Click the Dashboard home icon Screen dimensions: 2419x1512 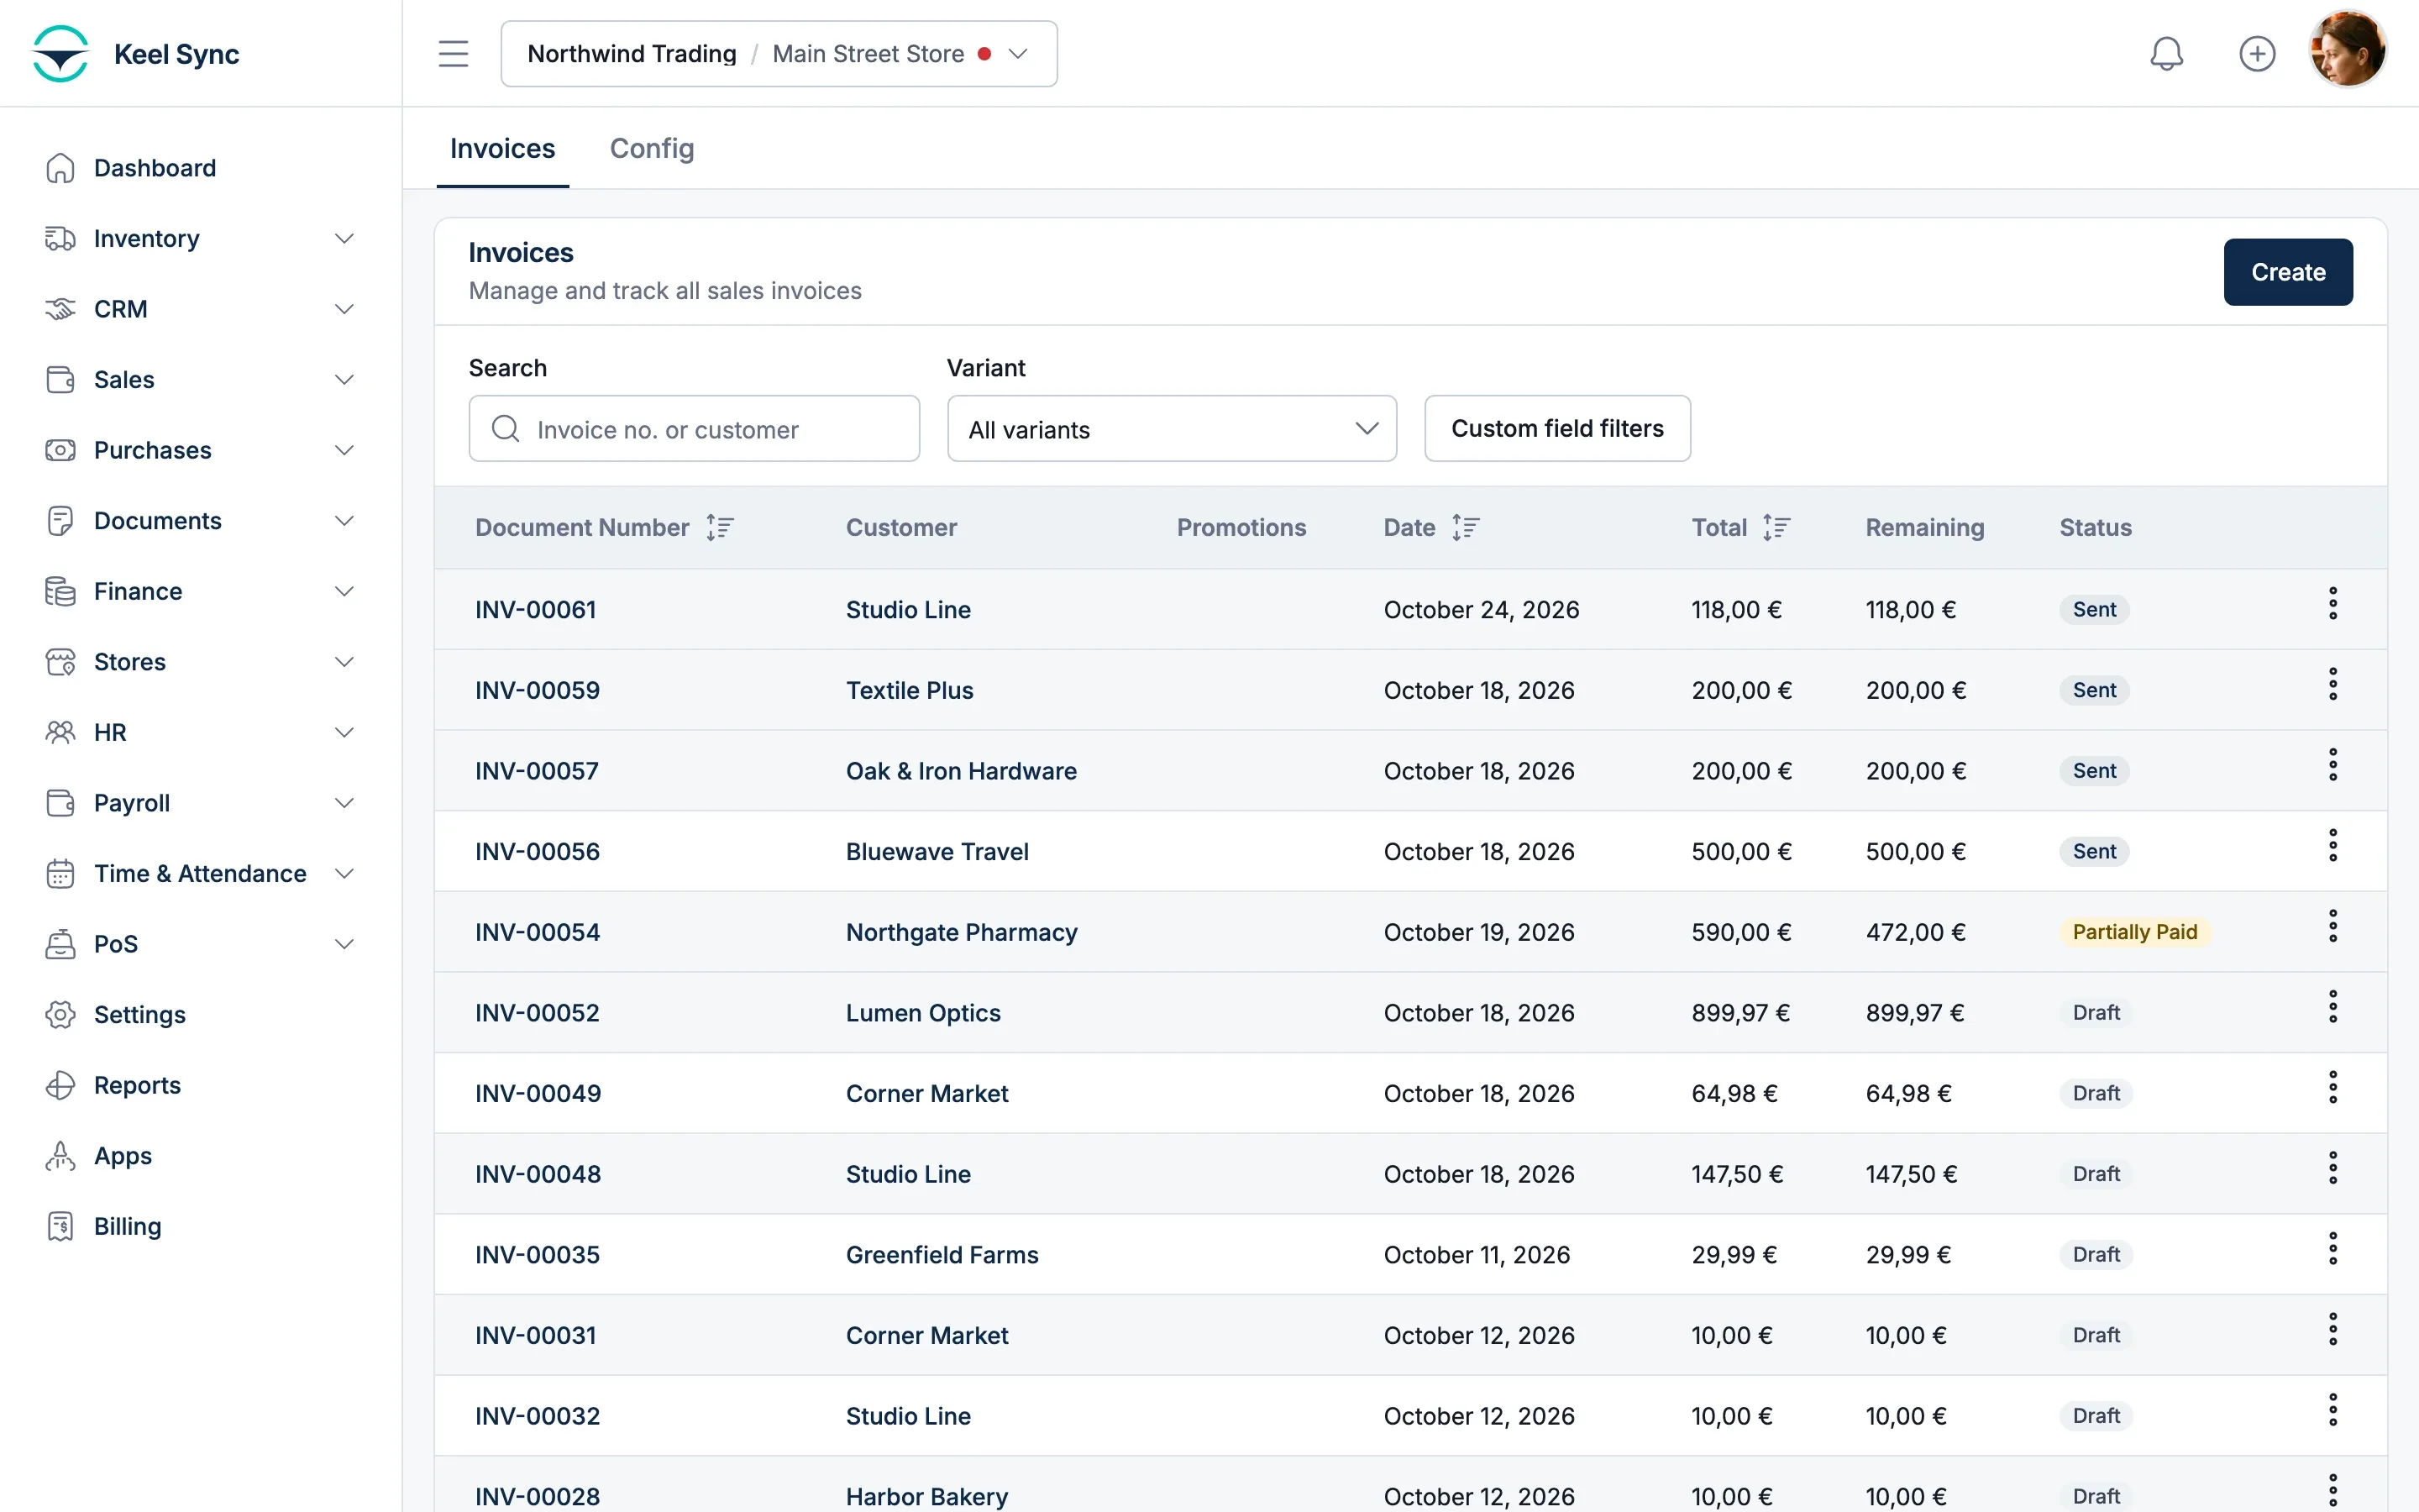click(x=60, y=168)
